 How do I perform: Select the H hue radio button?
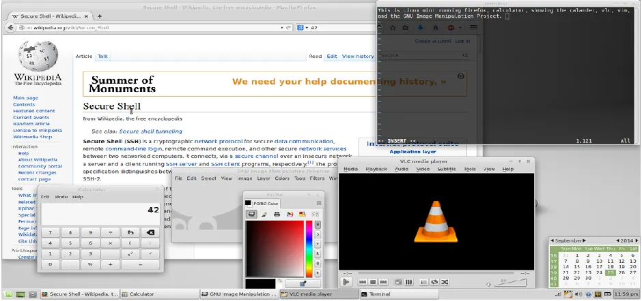point(318,225)
